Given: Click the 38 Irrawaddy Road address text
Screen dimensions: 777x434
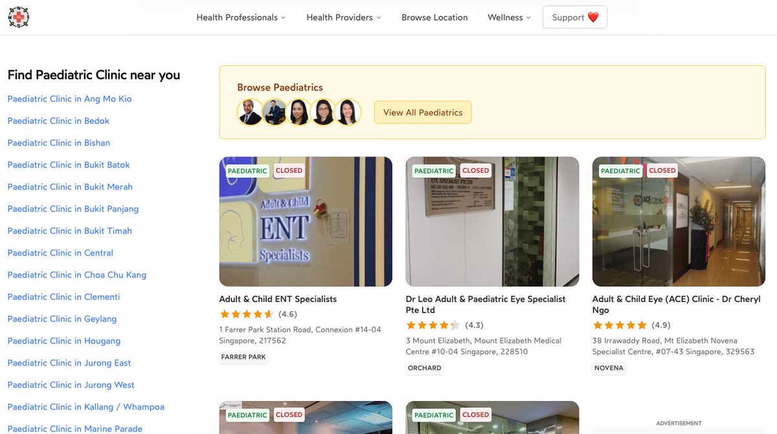Looking at the screenshot, I should pyautogui.click(x=673, y=346).
